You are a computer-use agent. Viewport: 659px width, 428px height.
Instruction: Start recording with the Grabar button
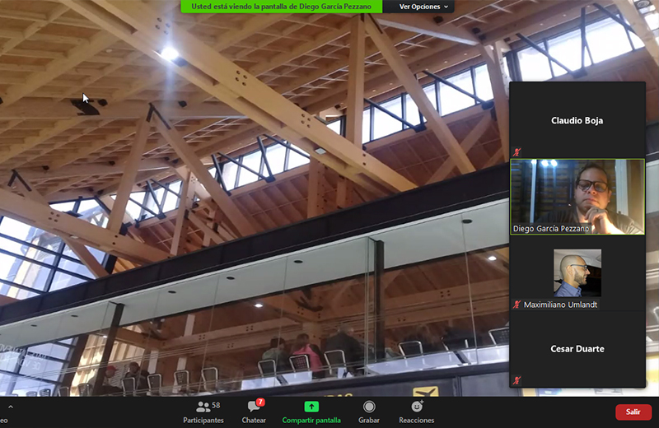(x=369, y=412)
